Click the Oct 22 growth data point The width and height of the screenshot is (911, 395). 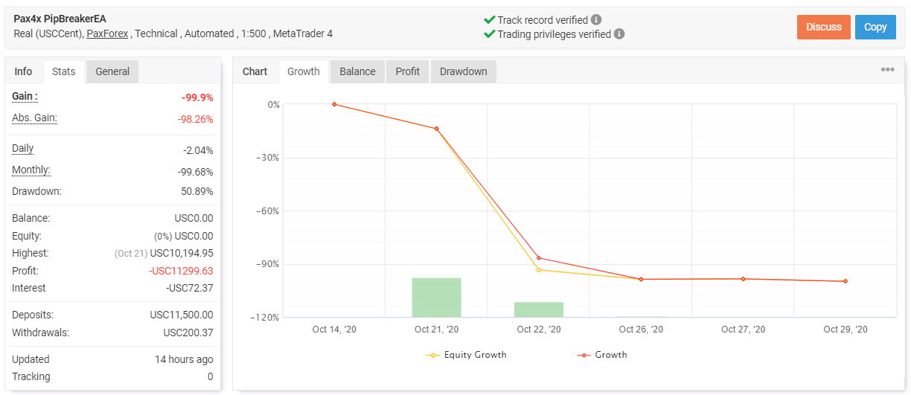click(539, 258)
